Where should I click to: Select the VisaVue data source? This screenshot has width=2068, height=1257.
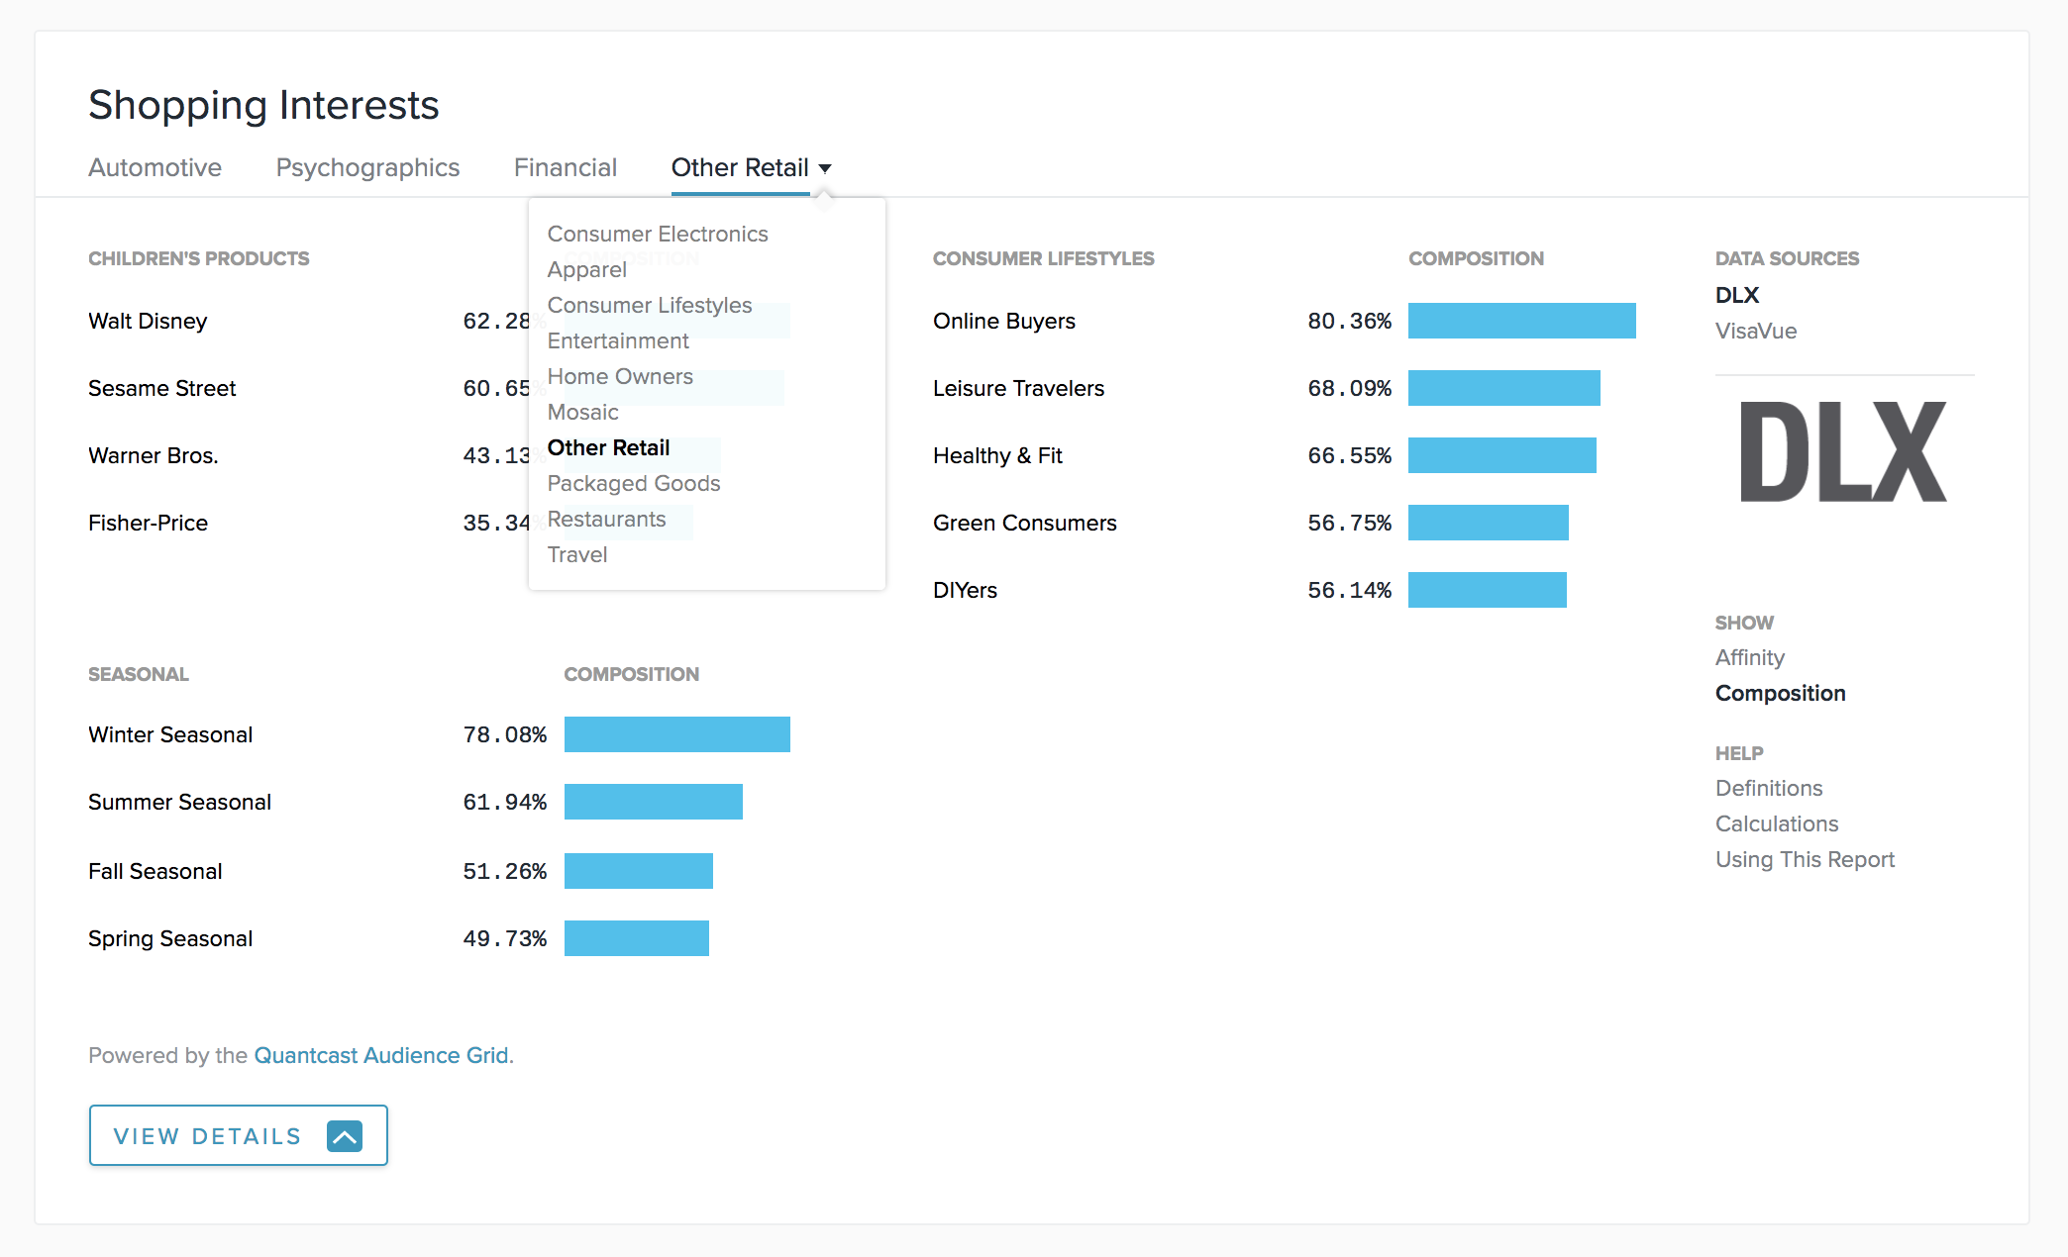[x=1754, y=331]
